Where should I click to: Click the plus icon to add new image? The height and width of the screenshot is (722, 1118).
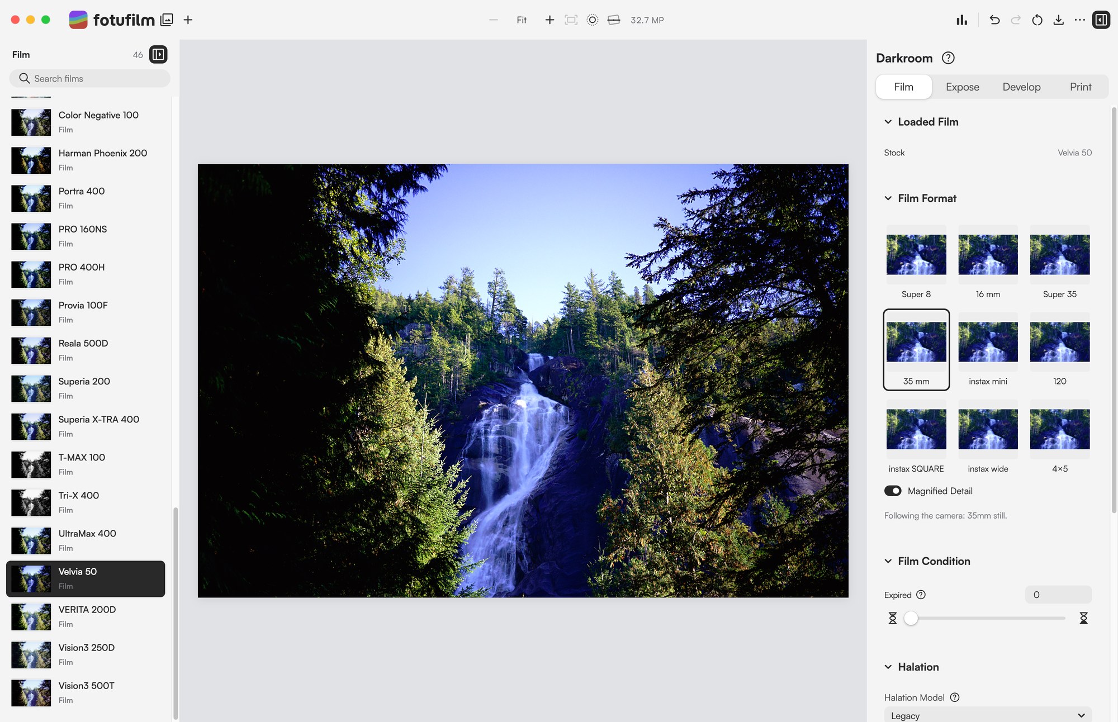[x=188, y=20]
